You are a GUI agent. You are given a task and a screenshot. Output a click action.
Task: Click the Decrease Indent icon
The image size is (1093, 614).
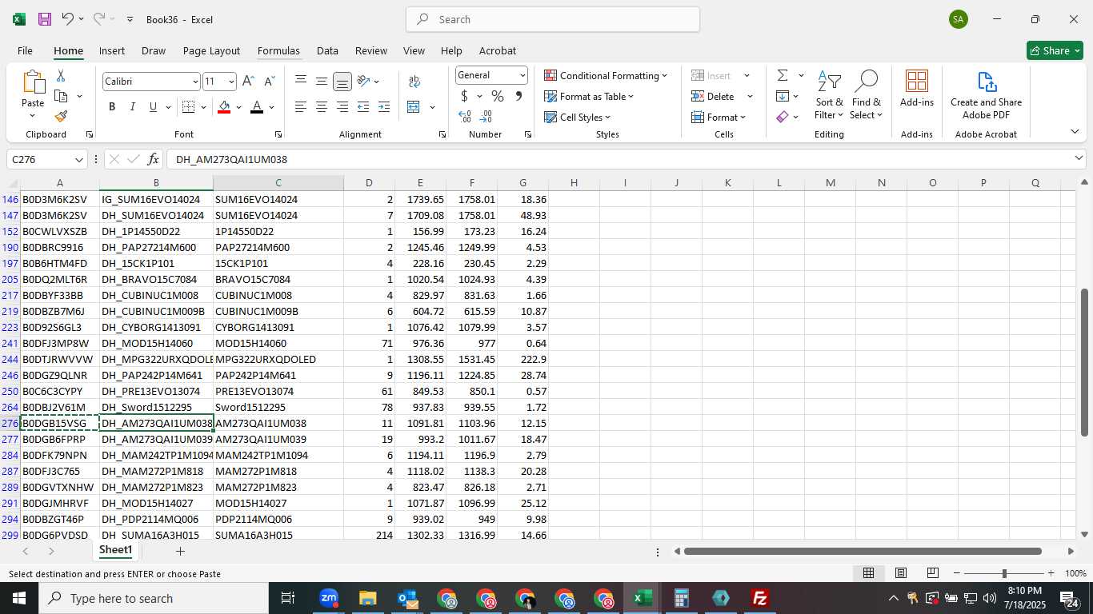(363, 107)
